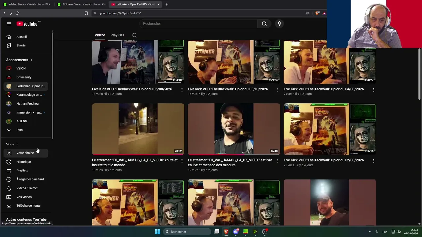This screenshot has width=422, height=237.
Task: Open the FRA keyboard language indicator
Action: click(385, 232)
